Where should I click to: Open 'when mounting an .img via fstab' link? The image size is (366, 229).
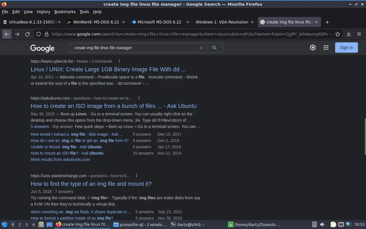(81, 212)
